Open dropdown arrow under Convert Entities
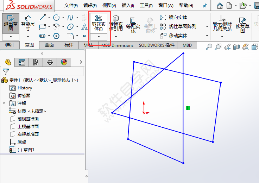Screen dimensions: 259x183 point(116,37)
